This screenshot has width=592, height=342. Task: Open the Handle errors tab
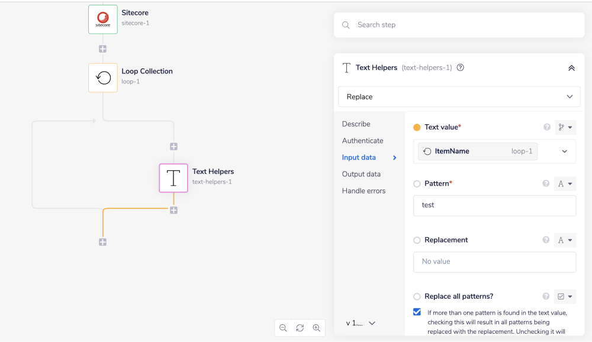363,191
